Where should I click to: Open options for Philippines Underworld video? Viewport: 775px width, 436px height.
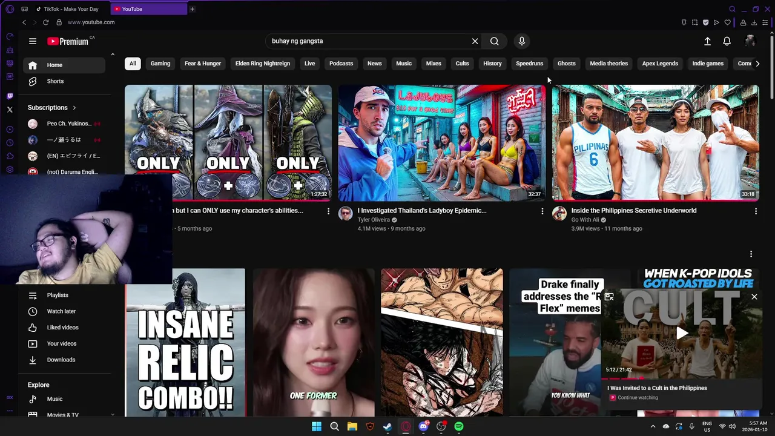point(756,211)
